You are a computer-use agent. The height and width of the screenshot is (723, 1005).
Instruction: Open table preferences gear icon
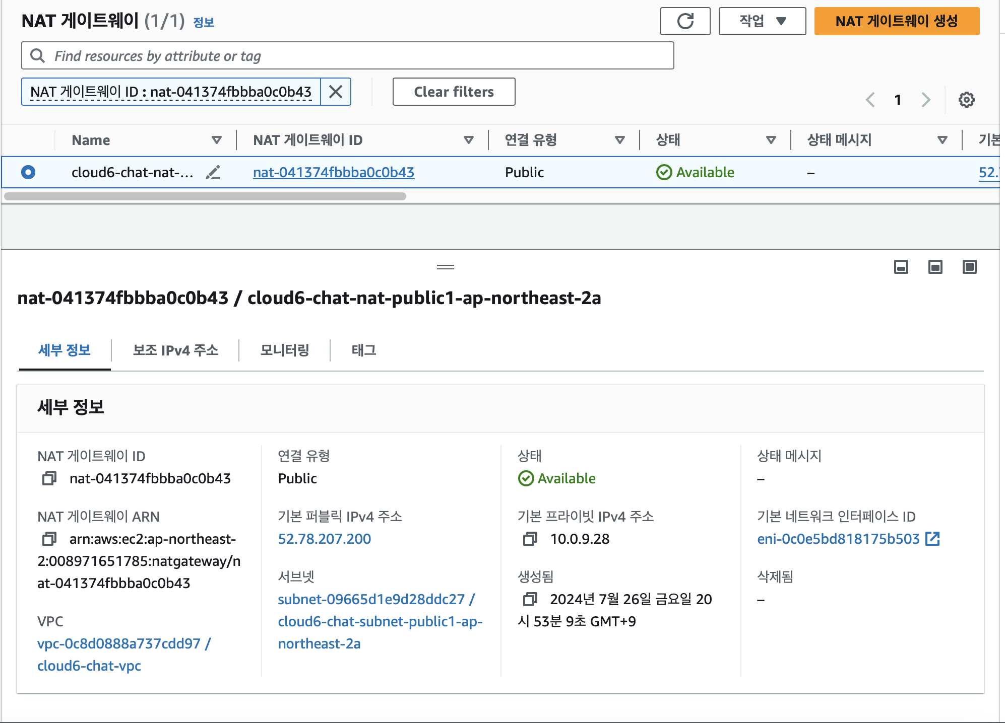click(x=966, y=100)
